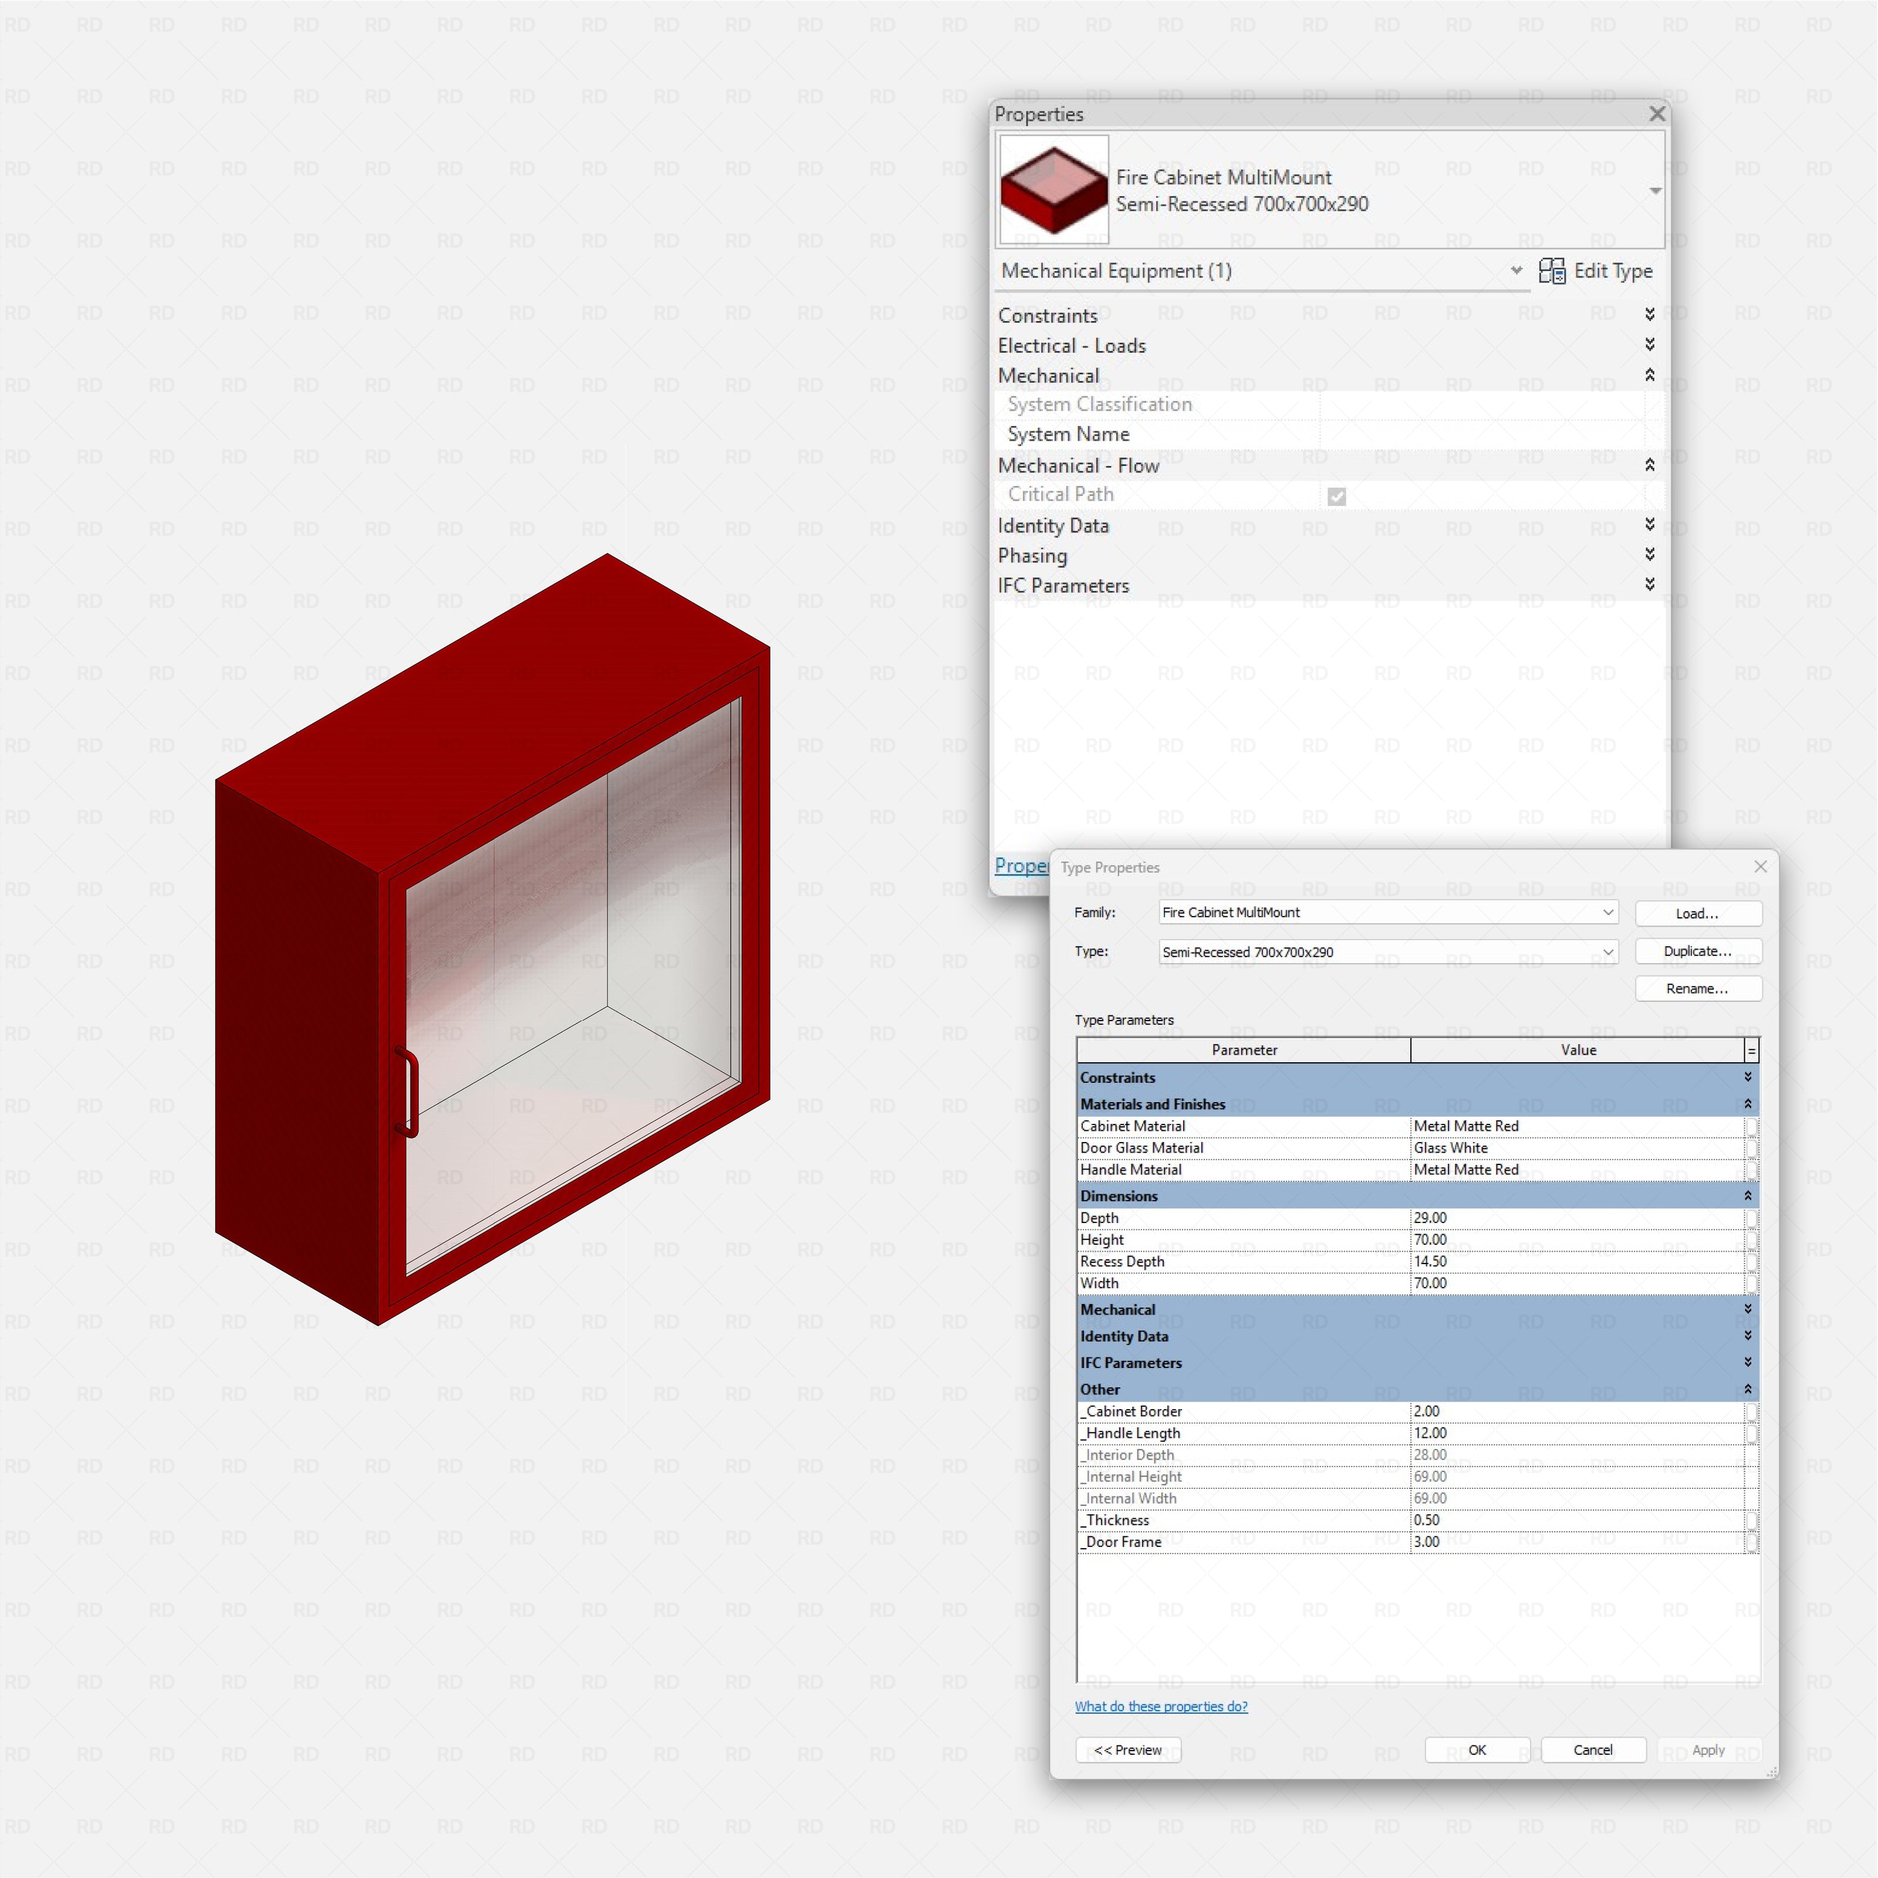Expand Identity Data group in Type Parameters
Screen dimensions: 1878x1878
1747,1336
